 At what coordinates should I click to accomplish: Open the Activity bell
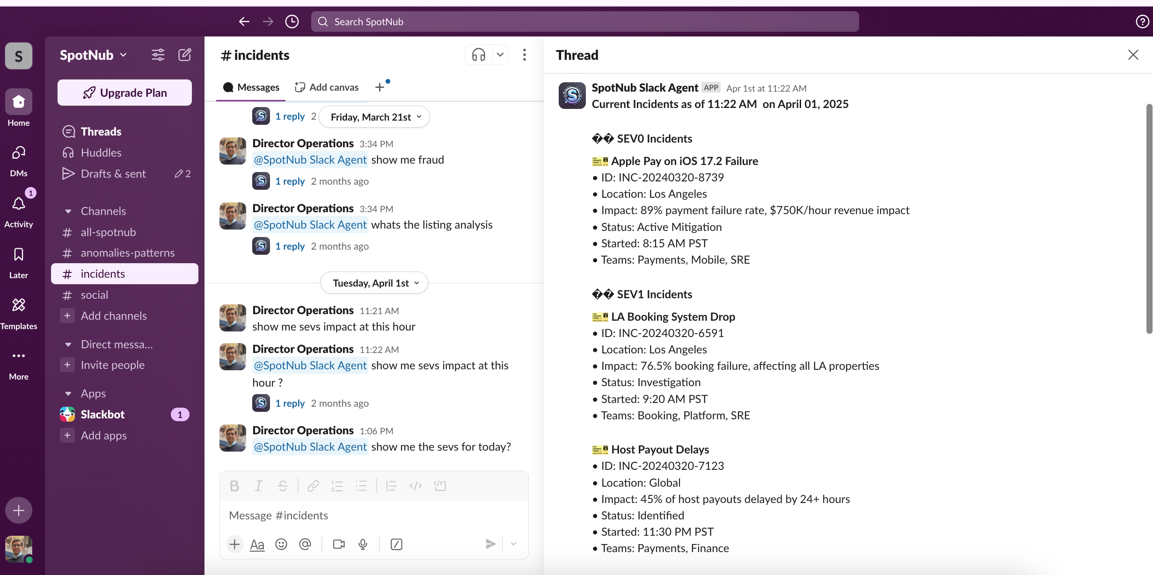(19, 211)
